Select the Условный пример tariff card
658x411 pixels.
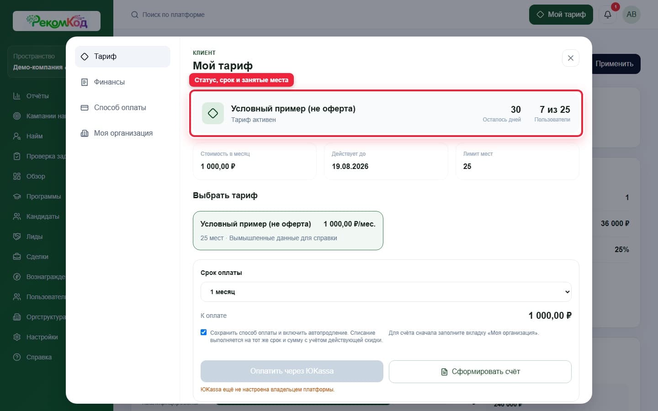point(288,231)
